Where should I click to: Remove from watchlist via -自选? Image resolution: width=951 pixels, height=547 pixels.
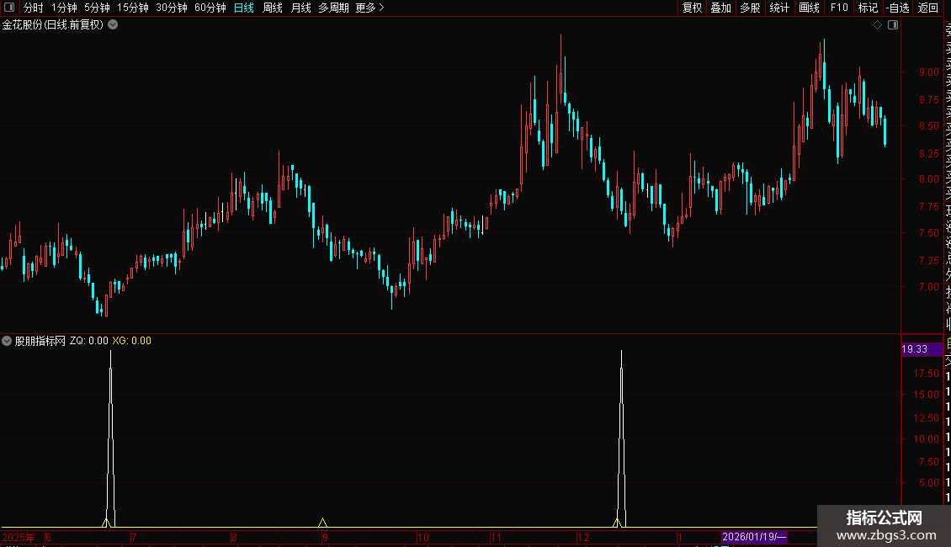898,8
